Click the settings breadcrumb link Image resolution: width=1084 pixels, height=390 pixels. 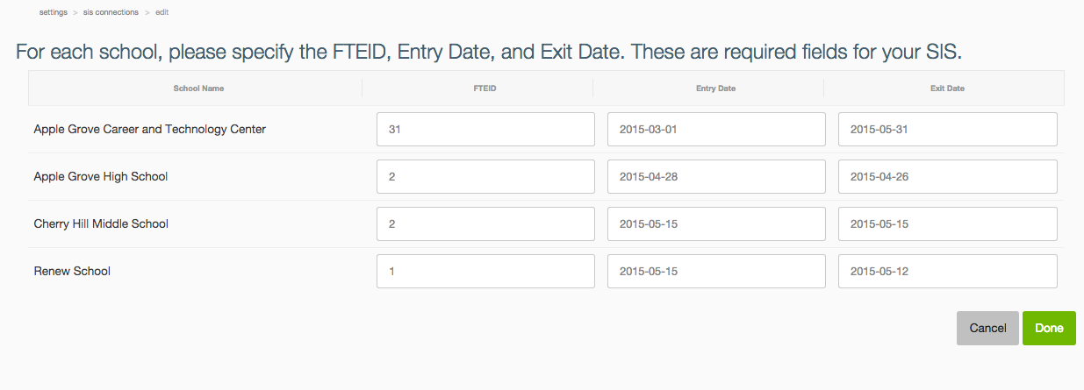pos(53,12)
